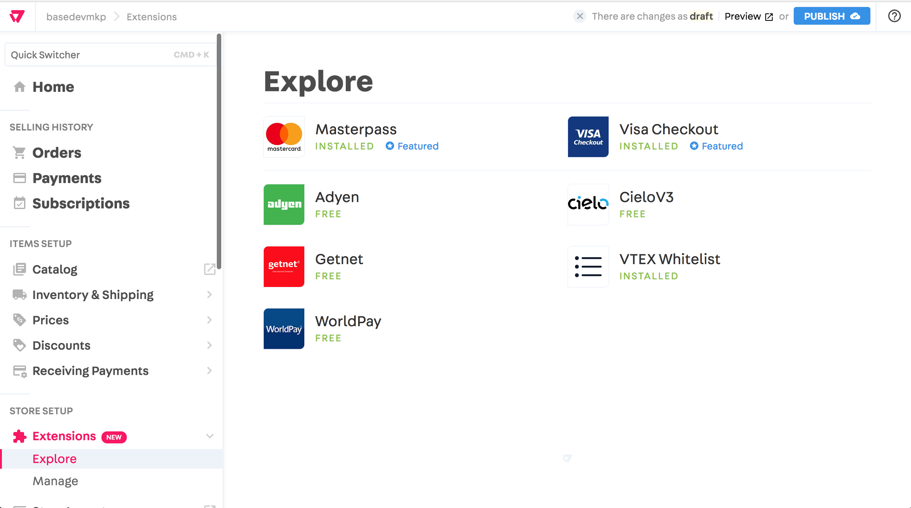Image resolution: width=911 pixels, height=508 pixels.
Task: Open Home from the sidebar house icon
Action: (19, 86)
